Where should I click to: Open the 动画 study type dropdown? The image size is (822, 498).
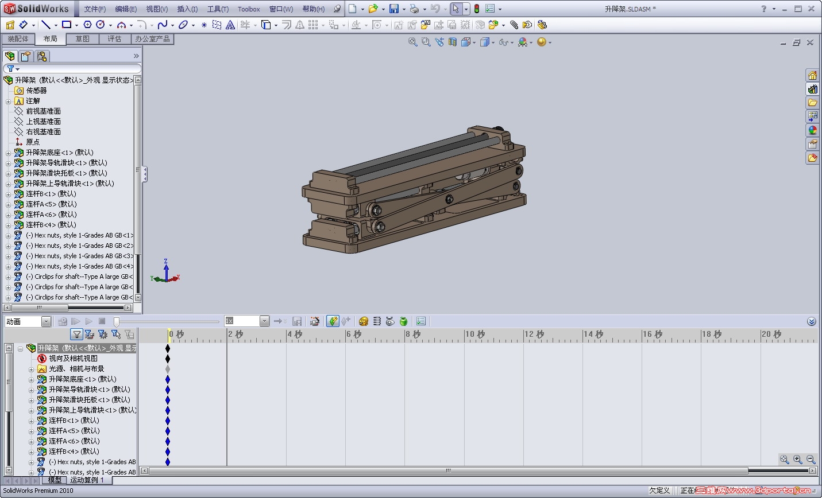[x=46, y=322]
